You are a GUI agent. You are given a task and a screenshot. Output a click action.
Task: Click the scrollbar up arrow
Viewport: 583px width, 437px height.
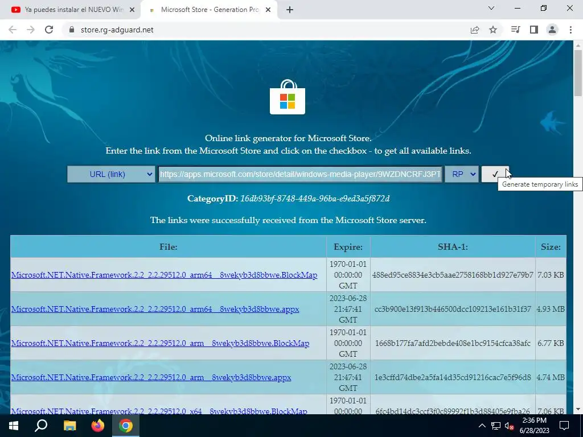[x=578, y=45]
